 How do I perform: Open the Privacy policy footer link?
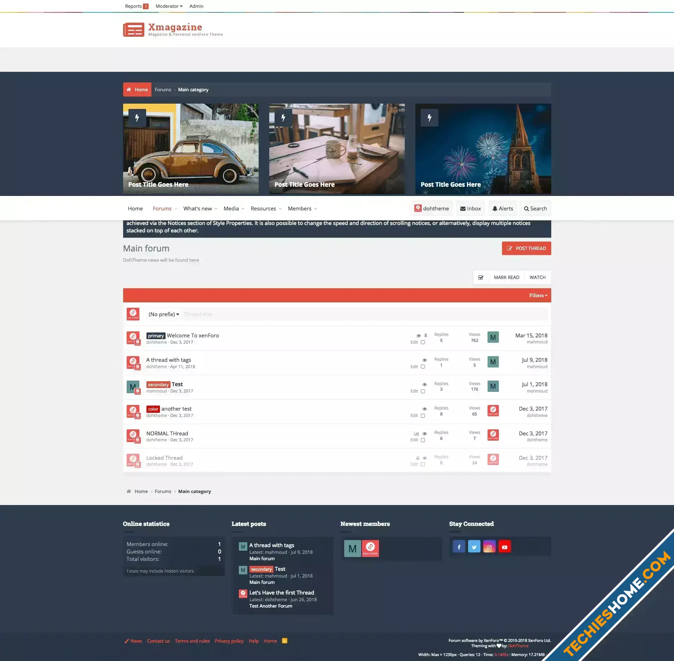click(229, 641)
